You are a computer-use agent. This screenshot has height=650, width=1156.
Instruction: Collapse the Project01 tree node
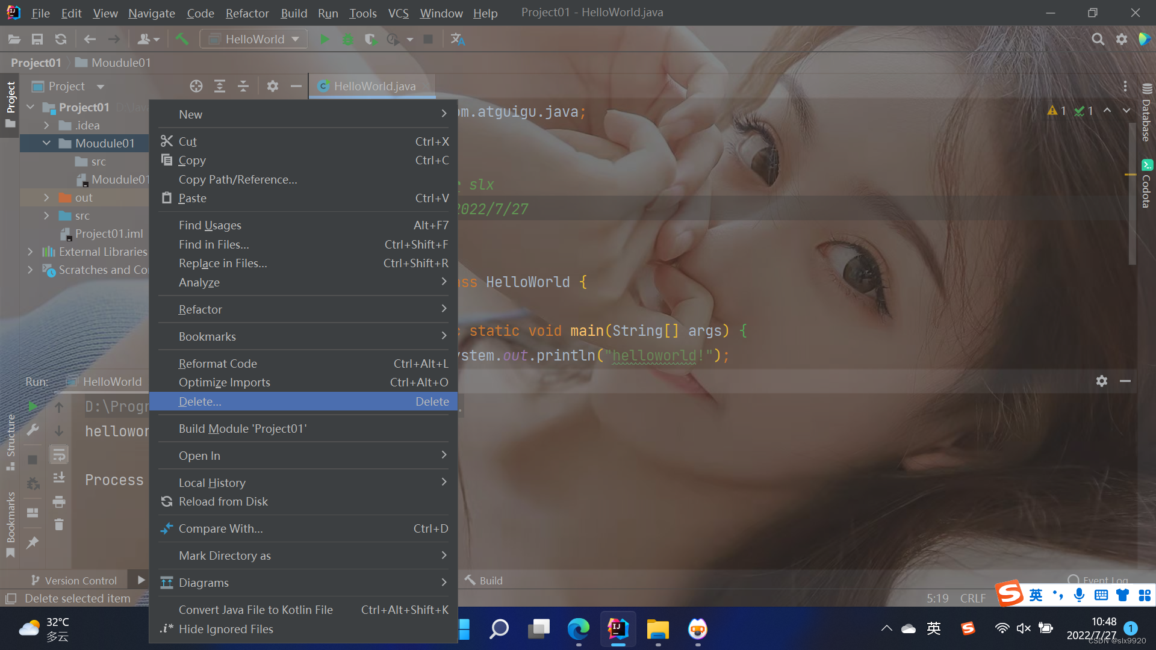point(31,107)
